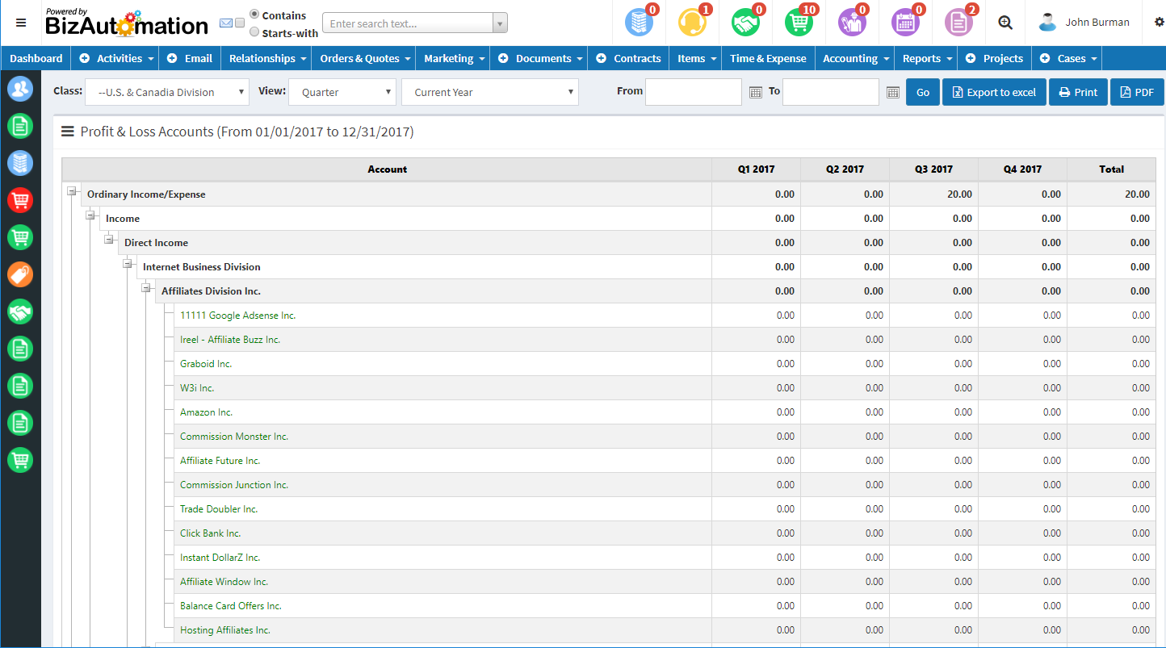Open the purple calendar icon in header
Screen dimensions: 1166x648
[905, 23]
